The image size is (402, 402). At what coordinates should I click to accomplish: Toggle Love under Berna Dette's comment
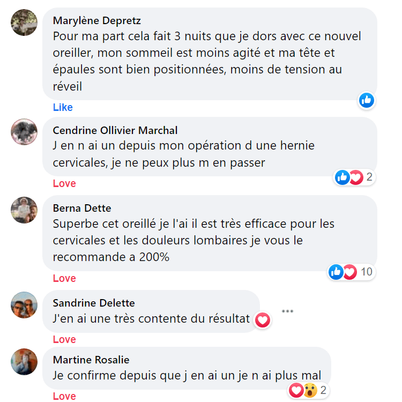tap(64, 278)
